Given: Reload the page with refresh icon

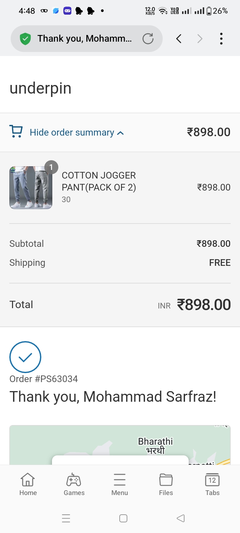Looking at the screenshot, I should (x=148, y=39).
